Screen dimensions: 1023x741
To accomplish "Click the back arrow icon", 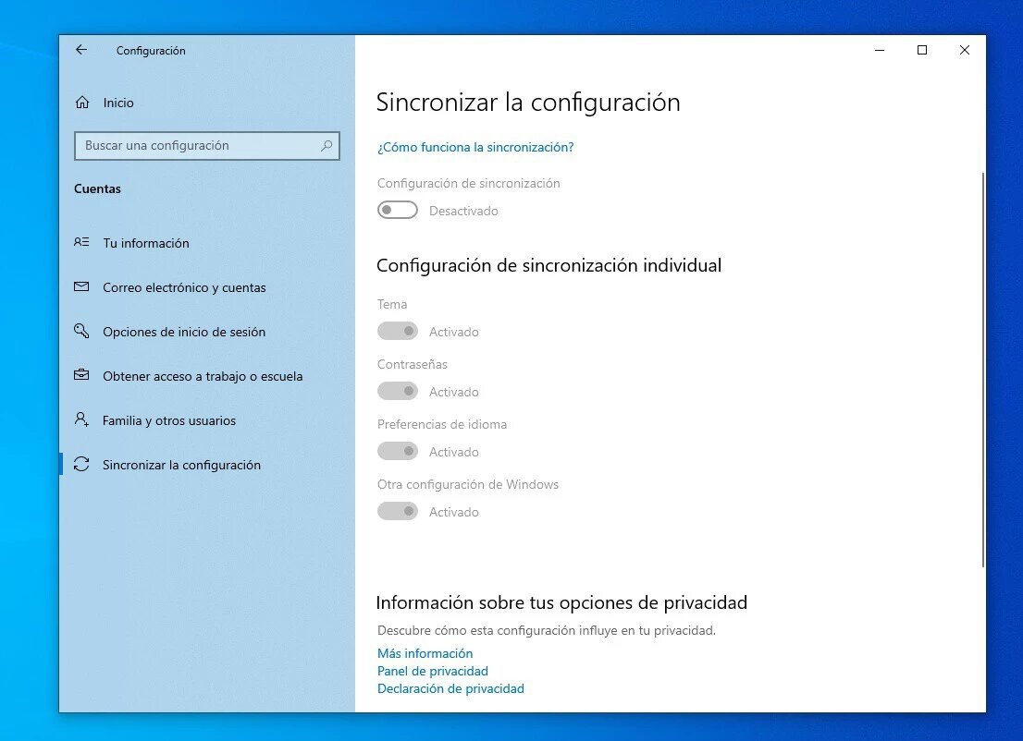I will 81,51.
